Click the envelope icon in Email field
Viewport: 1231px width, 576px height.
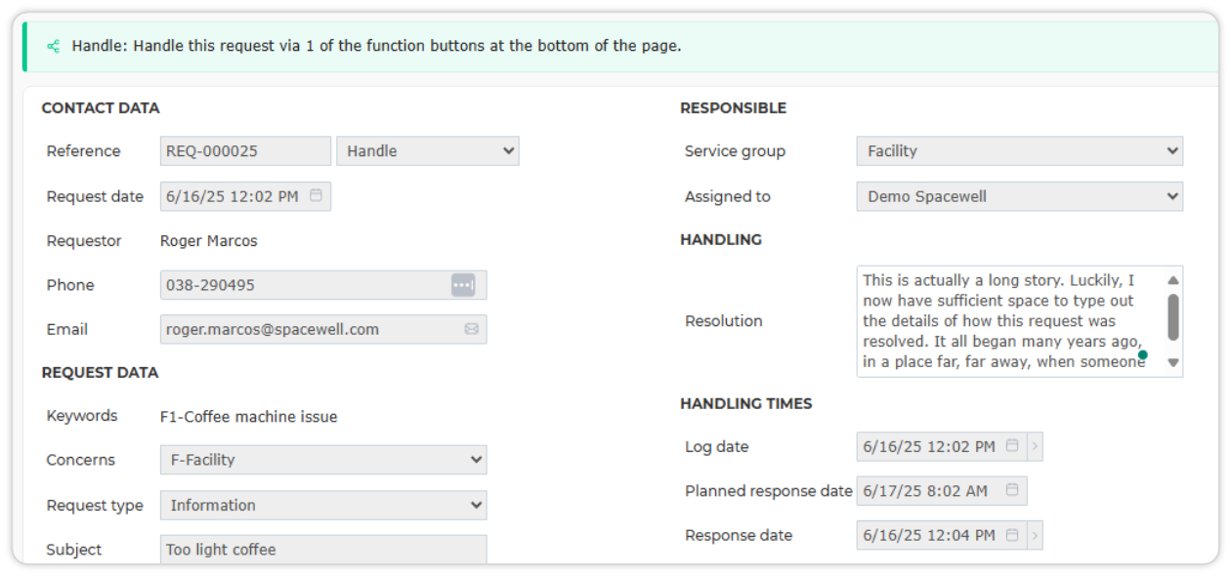472,329
